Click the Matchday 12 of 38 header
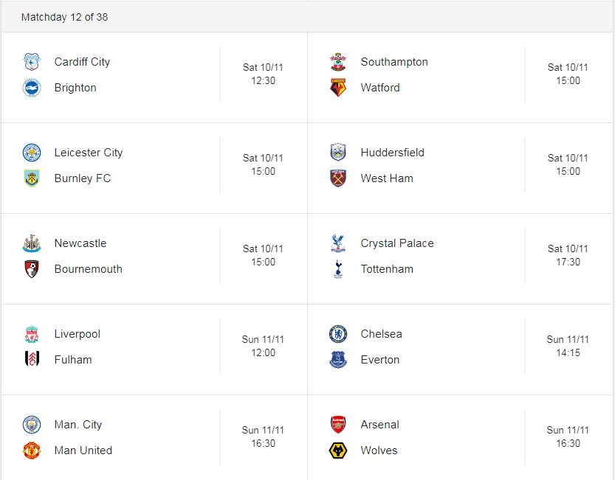This screenshot has width=615, height=480. click(x=64, y=17)
